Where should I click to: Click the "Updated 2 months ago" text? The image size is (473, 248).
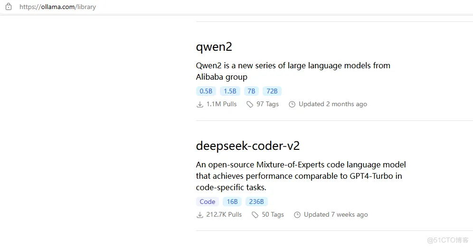[333, 104]
